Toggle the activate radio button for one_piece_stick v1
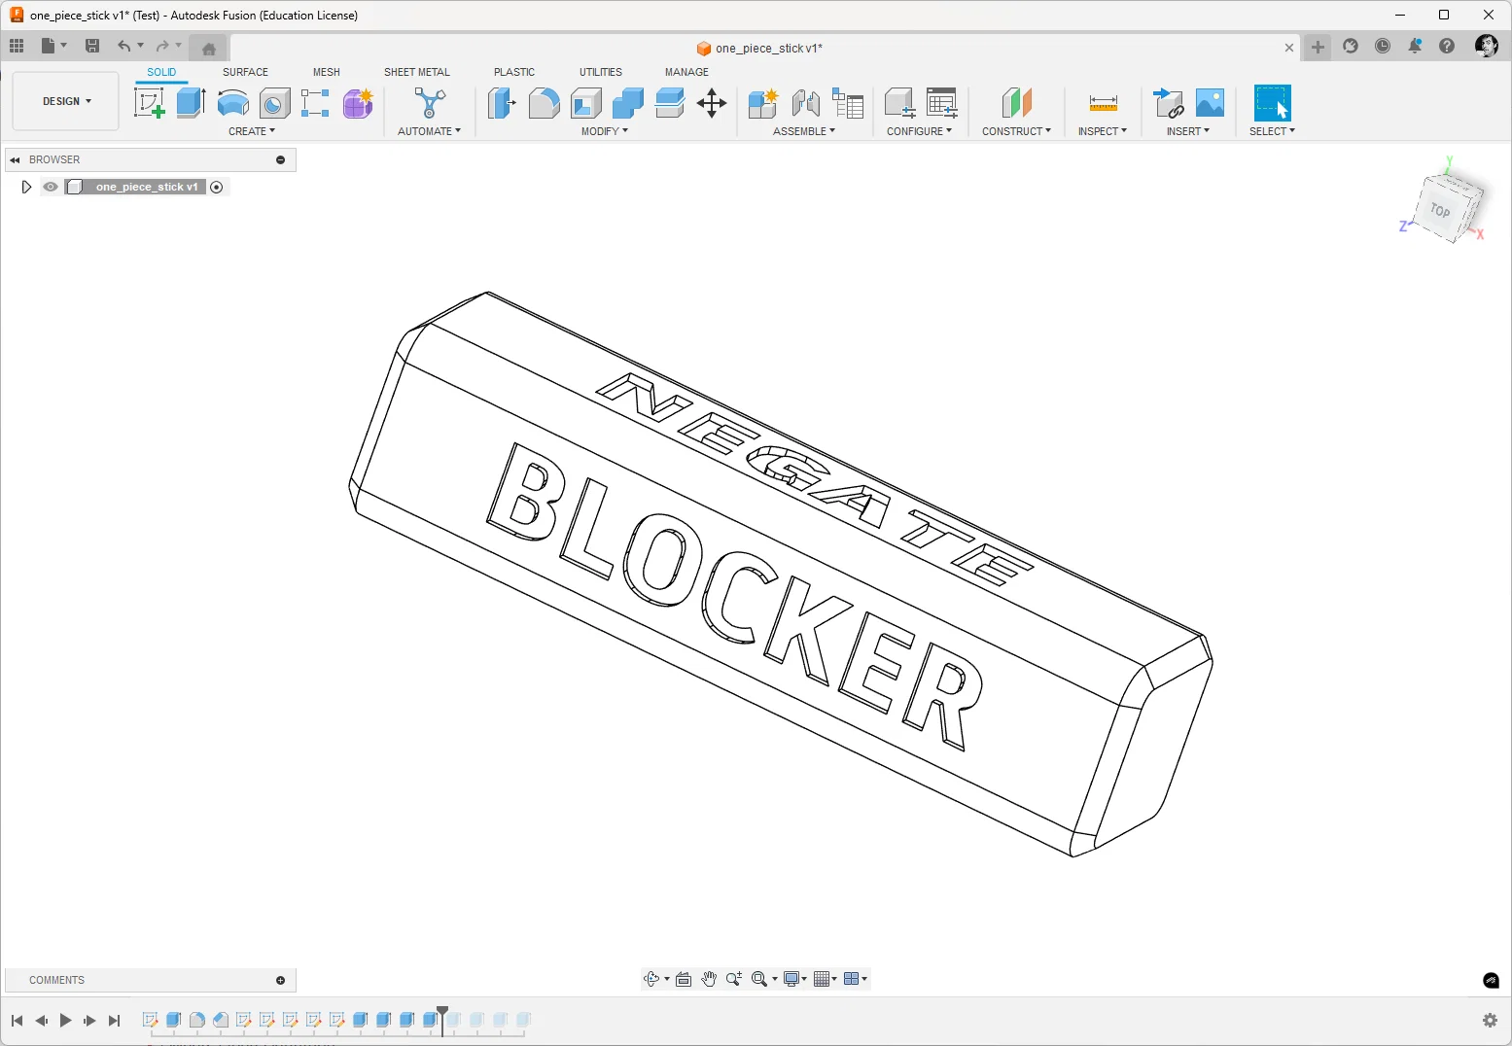This screenshot has width=1512, height=1046. pyautogui.click(x=217, y=187)
